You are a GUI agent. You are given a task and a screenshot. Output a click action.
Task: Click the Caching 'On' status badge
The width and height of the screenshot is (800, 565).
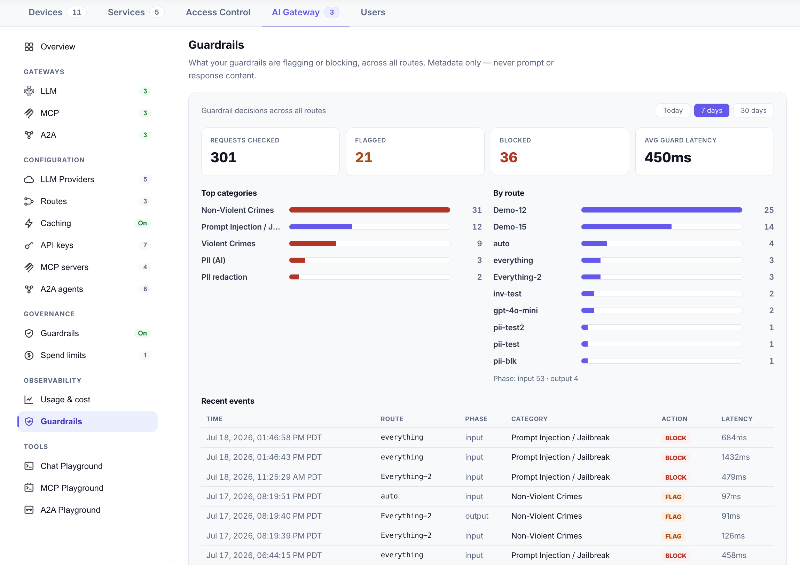[142, 223]
